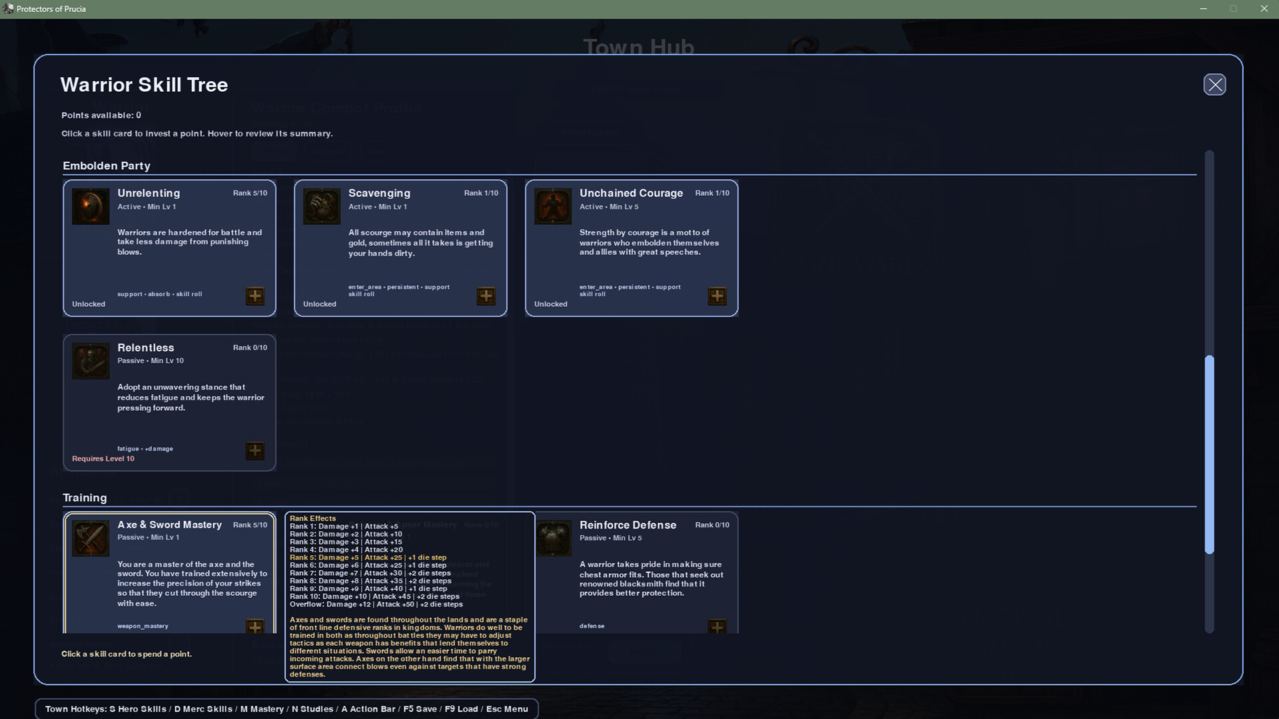Click the plus button on the Relentless card
The height and width of the screenshot is (719, 1279).
255,451
